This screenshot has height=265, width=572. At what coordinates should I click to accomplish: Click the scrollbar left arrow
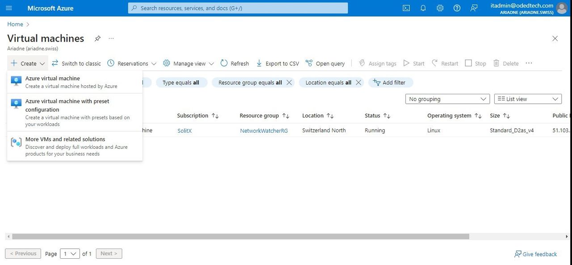click(x=8, y=236)
